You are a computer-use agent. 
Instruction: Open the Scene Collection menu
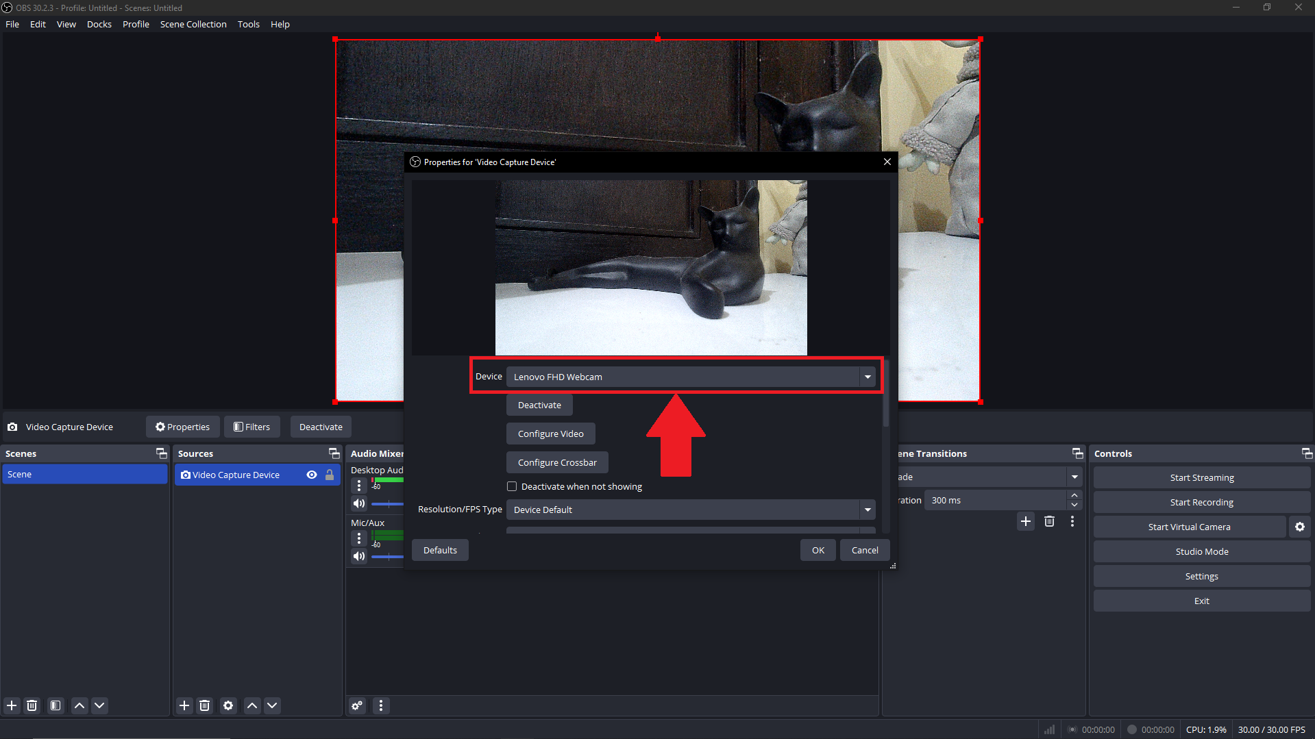point(193,24)
